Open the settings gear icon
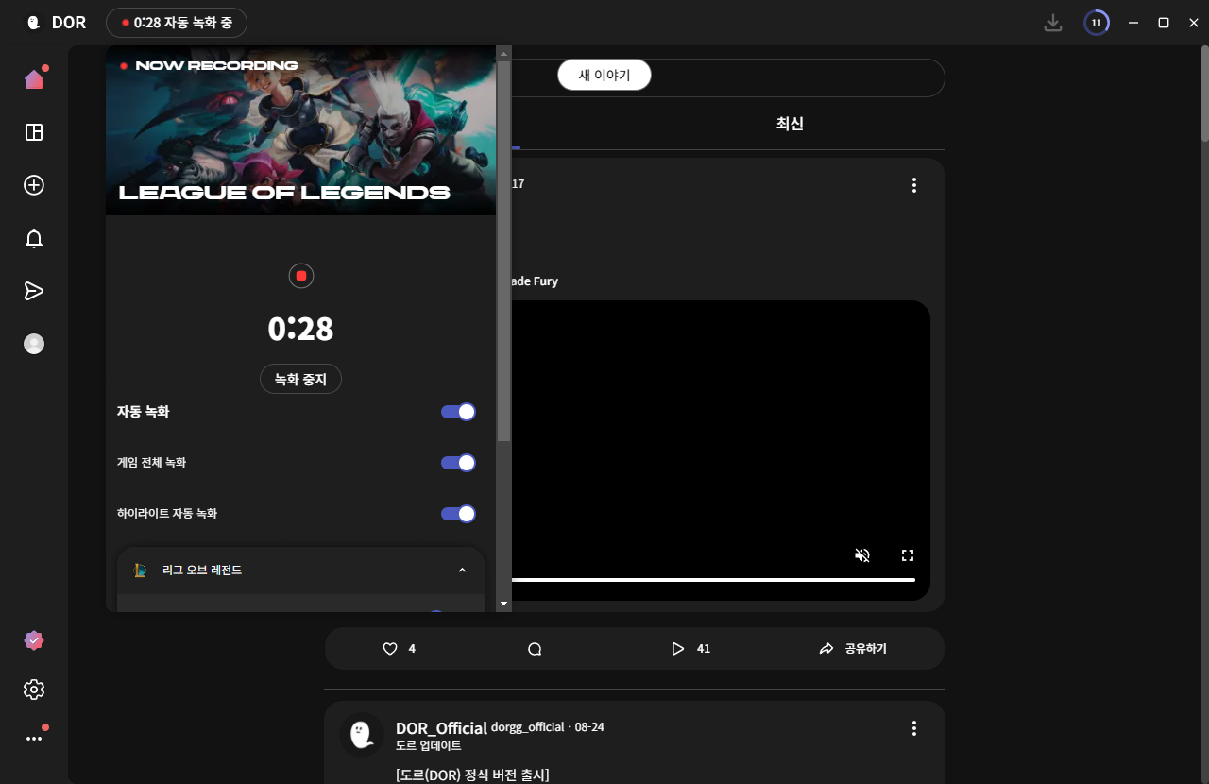1209x784 pixels. click(x=34, y=690)
